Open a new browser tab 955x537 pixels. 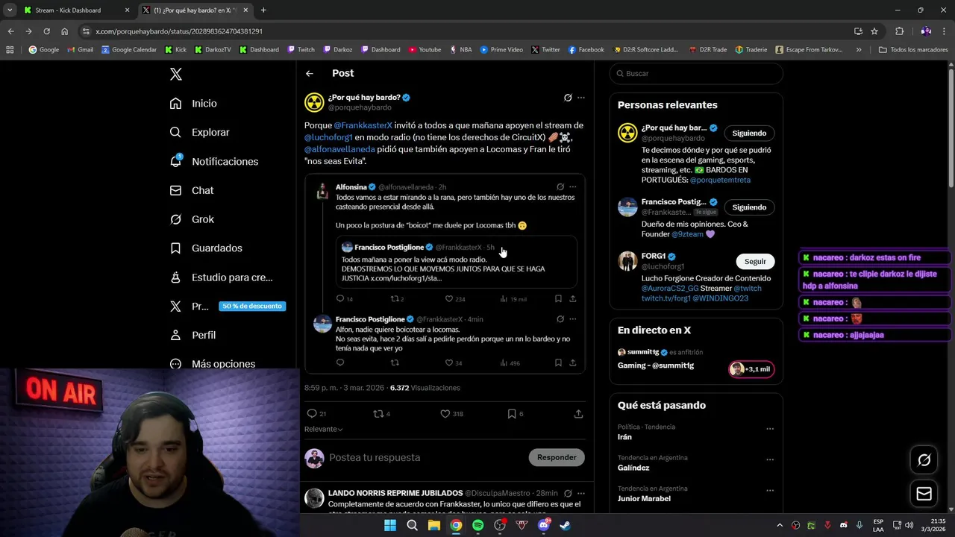click(x=263, y=10)
